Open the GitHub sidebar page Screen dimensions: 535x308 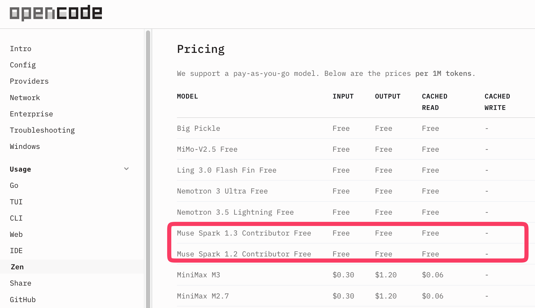[23, 299]
